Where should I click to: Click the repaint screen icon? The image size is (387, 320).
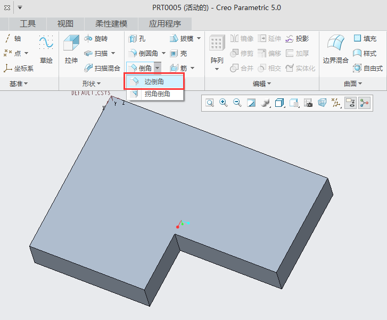pos(251,103)
